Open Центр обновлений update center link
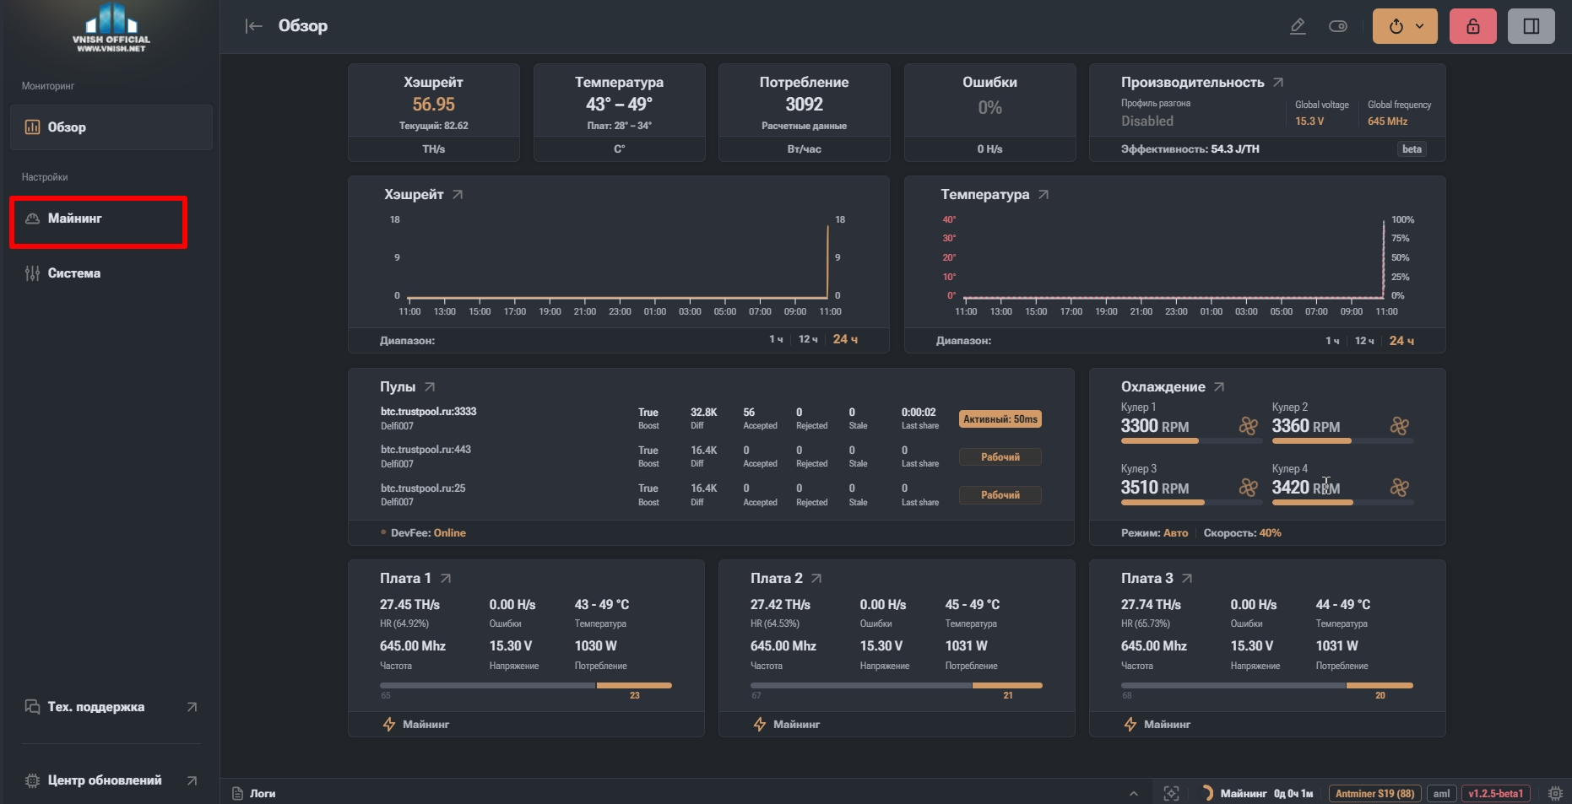This screenshot has width=1572, height=804. (x=111, y=780)
